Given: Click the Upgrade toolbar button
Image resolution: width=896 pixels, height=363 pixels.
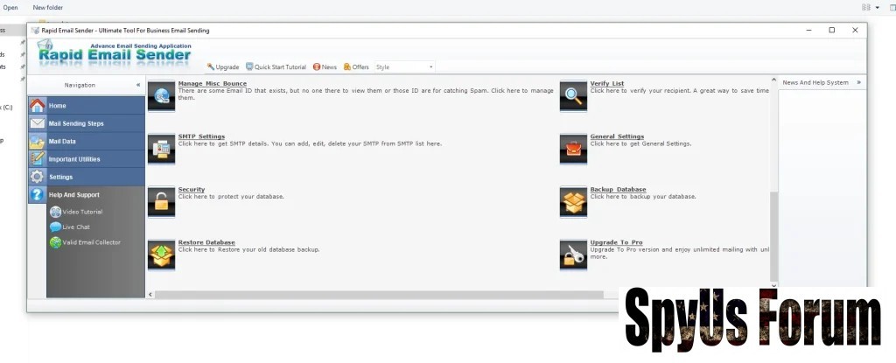Looking at the screenshot, I should [x=223, y=66].
